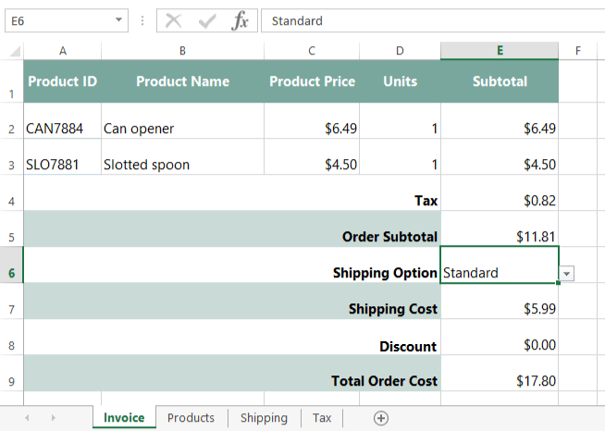Open the Shipping Option dropdown in cell E6
Screen dimensions: 605x431
click(x=567, y=273)
